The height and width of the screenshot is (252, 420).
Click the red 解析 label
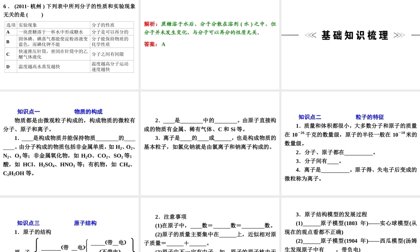coord(151,24)
